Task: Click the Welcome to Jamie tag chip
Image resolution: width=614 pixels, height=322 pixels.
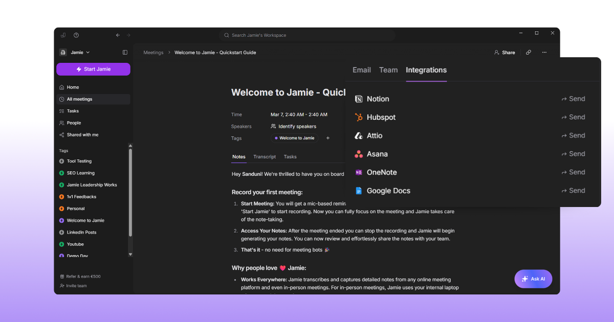Action: pyautogui.click(x=295, y=138)
